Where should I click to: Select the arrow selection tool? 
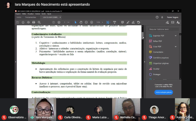point(76,22)
